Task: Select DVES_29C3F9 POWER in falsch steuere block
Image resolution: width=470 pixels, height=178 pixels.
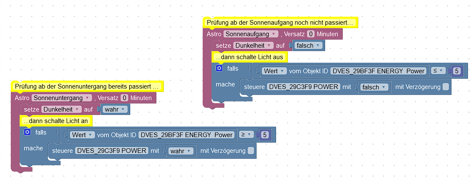Action: click(303, 87)
